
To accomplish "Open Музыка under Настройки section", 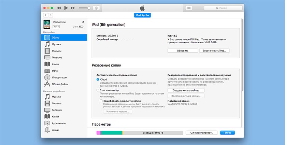I will [x=64, y=44].
